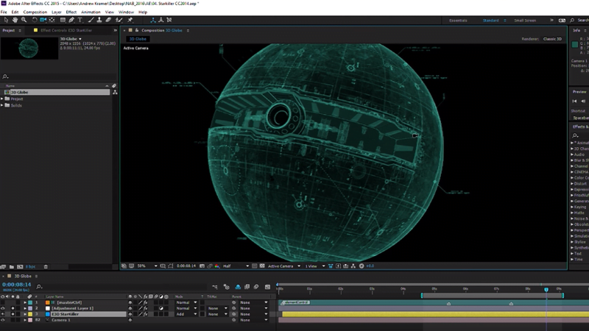Image resolution: width=589 pixels, height=331 pixels.
Task: Select the Zoom magnifier tool
Action: (x=24, y=21)
